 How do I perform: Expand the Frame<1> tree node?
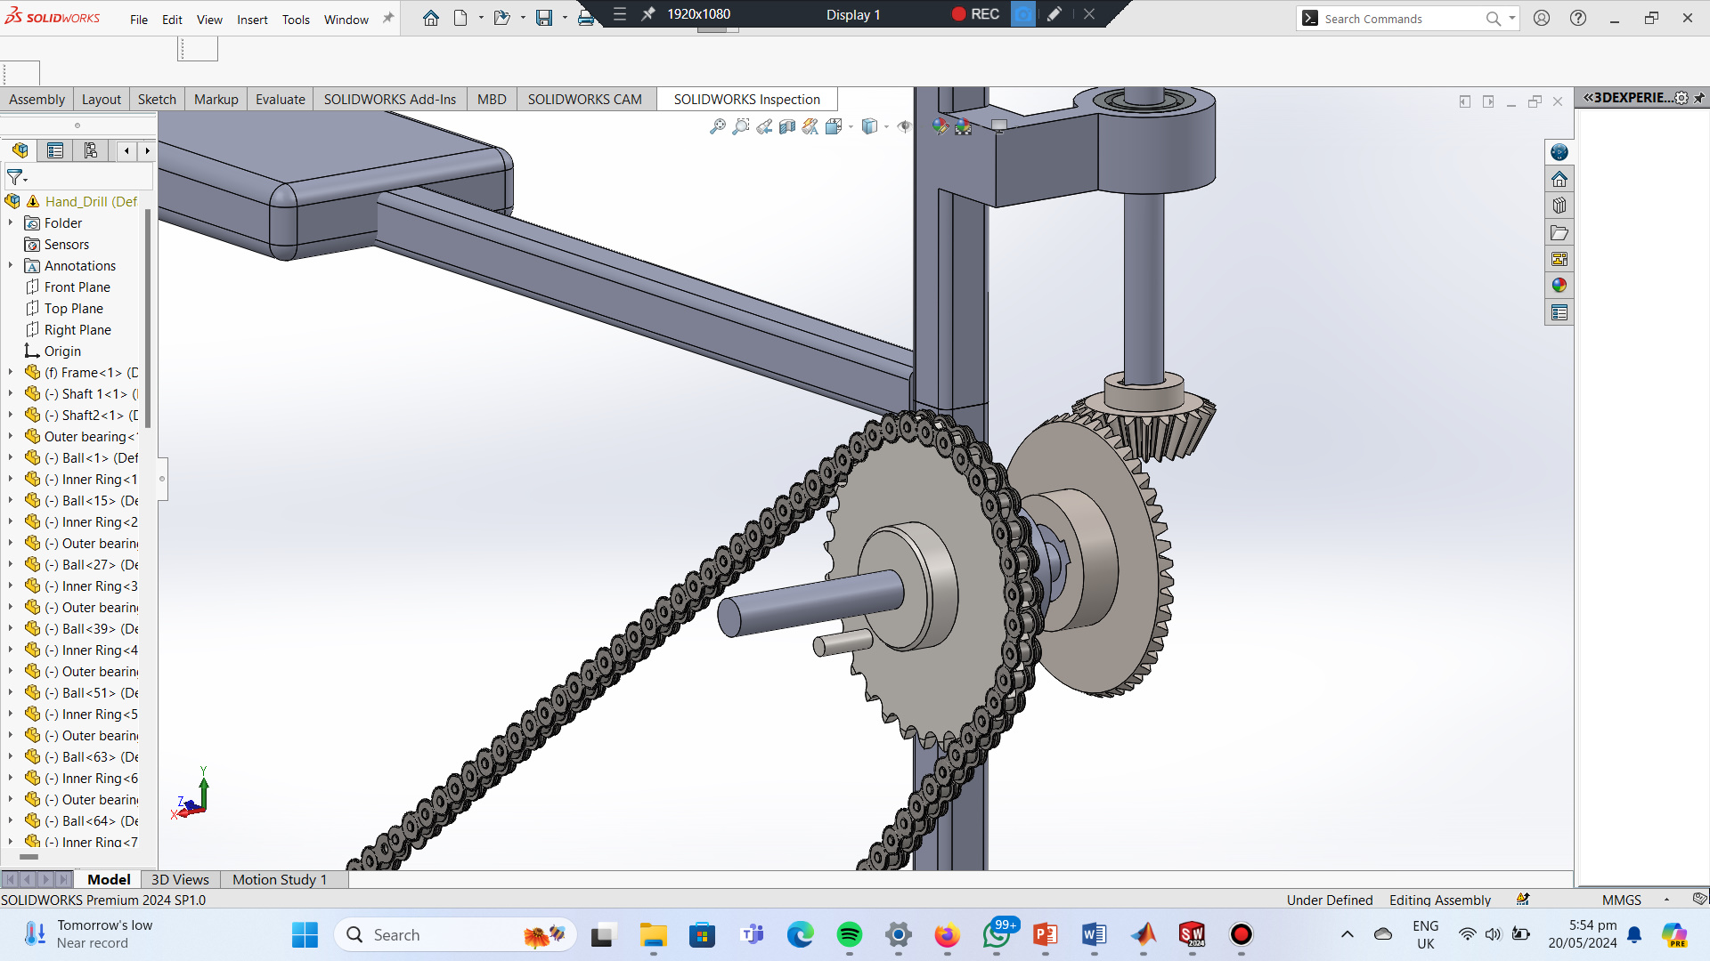point(11,373)
